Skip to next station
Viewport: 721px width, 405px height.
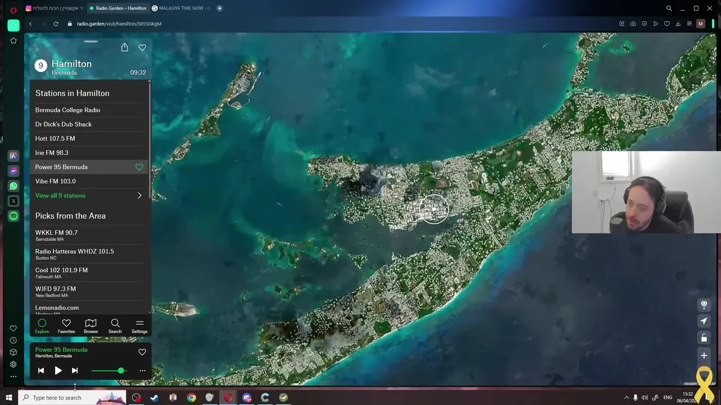pyautogui.click(x=75, y=371)
